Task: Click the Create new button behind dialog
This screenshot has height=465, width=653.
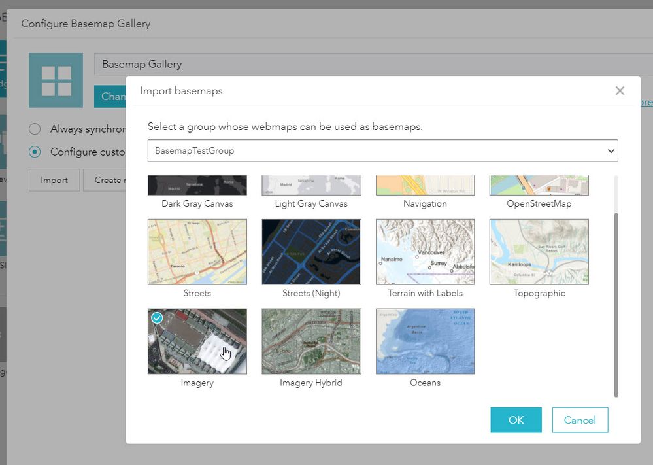Action: coord(105,180)
